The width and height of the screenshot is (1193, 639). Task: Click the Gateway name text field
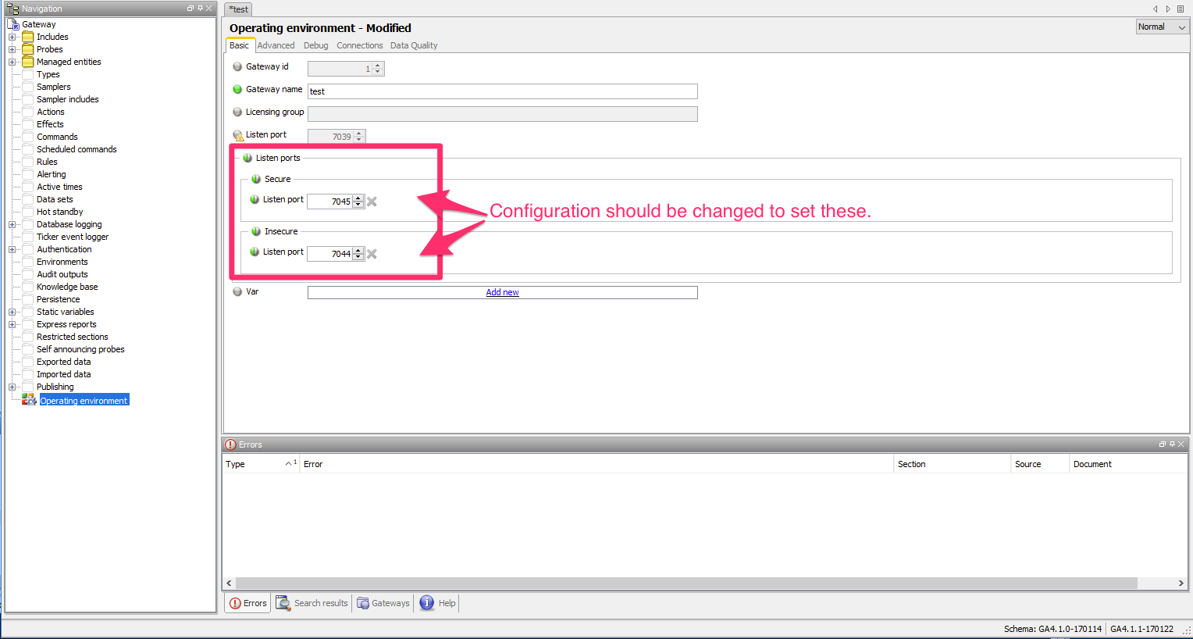(502, 91)
